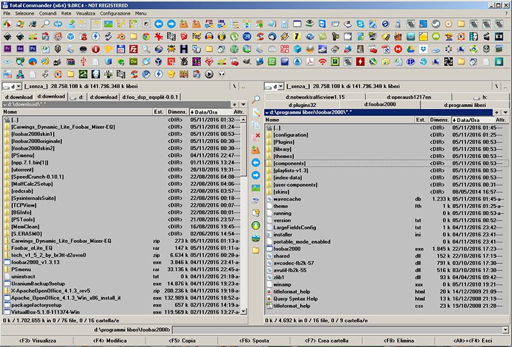Launch Blender from the button bar
The height and width of the screenshot is (347, 512).
[121, 36]
